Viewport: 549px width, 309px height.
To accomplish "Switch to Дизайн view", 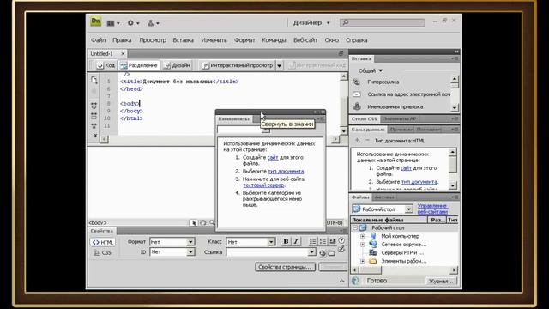I will [178, 65].
